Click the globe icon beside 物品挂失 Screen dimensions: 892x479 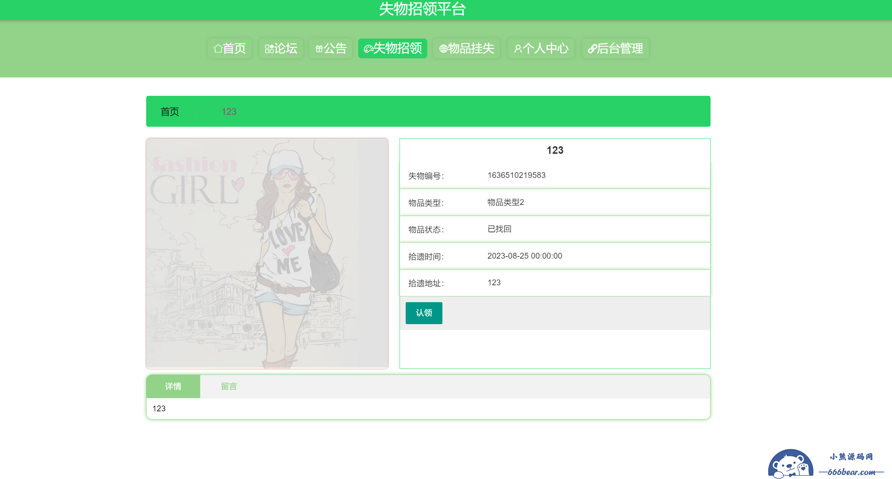[443, 49]
